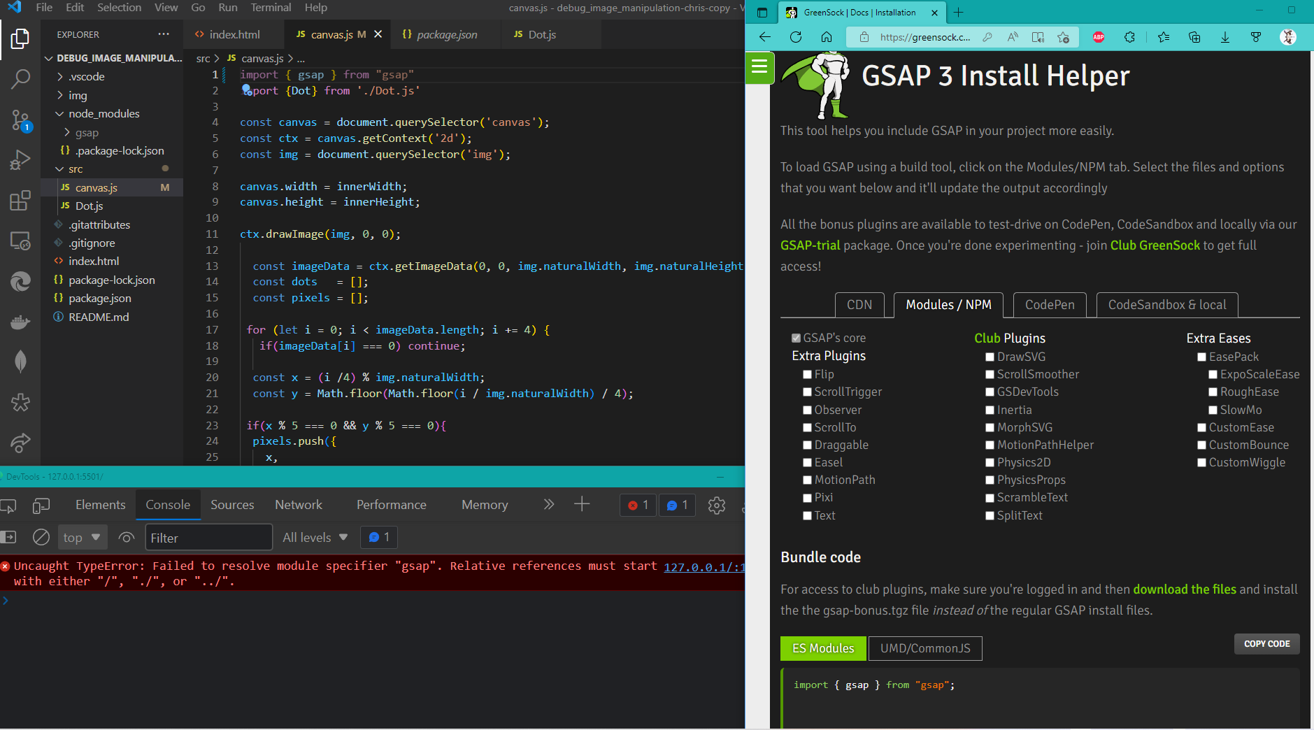The image size is (1314, 730).
Task: Open the green hamburger menu on GreenSock
Action: (759, 68)
